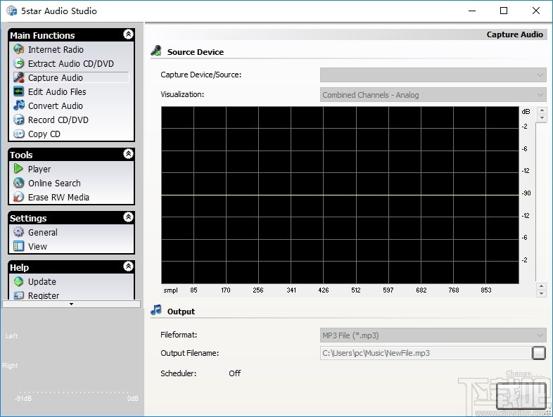
Task: Expand the Fileformat MP3 dropdown
Action: coord(433,335)
